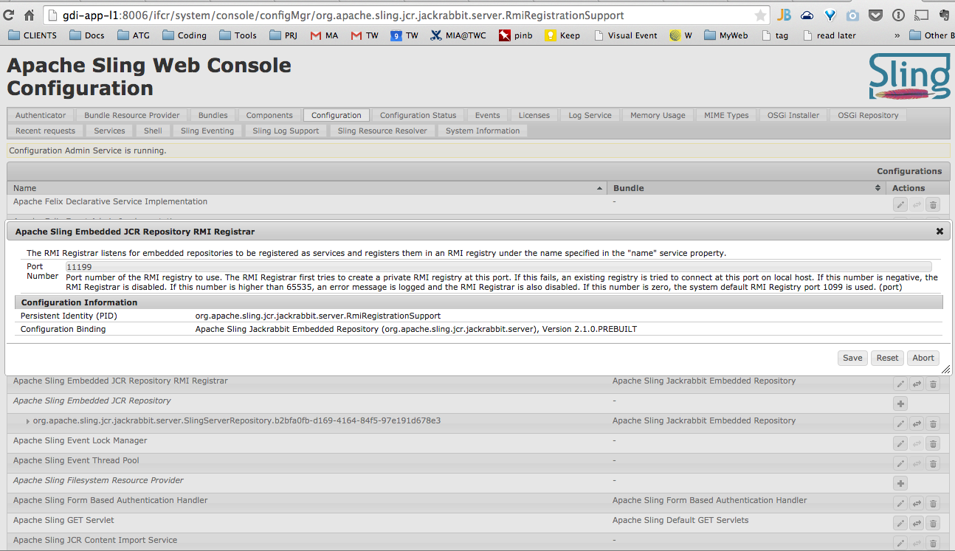
Task: Click the Chromecast cast extension icon
Action: (921, 15)
